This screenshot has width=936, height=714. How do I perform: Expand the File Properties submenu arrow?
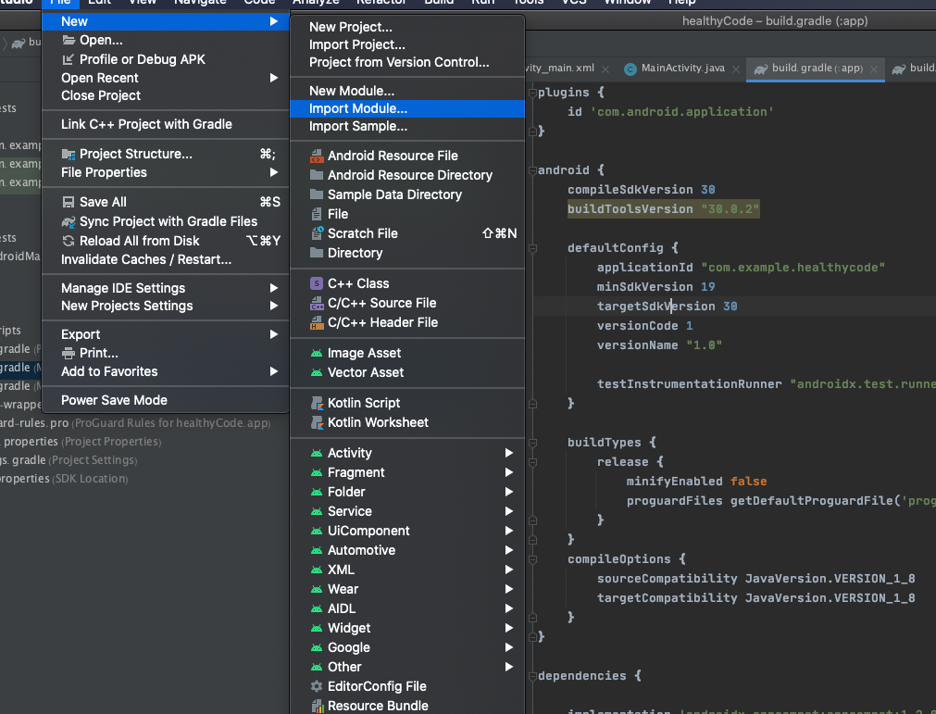(273, 172)
